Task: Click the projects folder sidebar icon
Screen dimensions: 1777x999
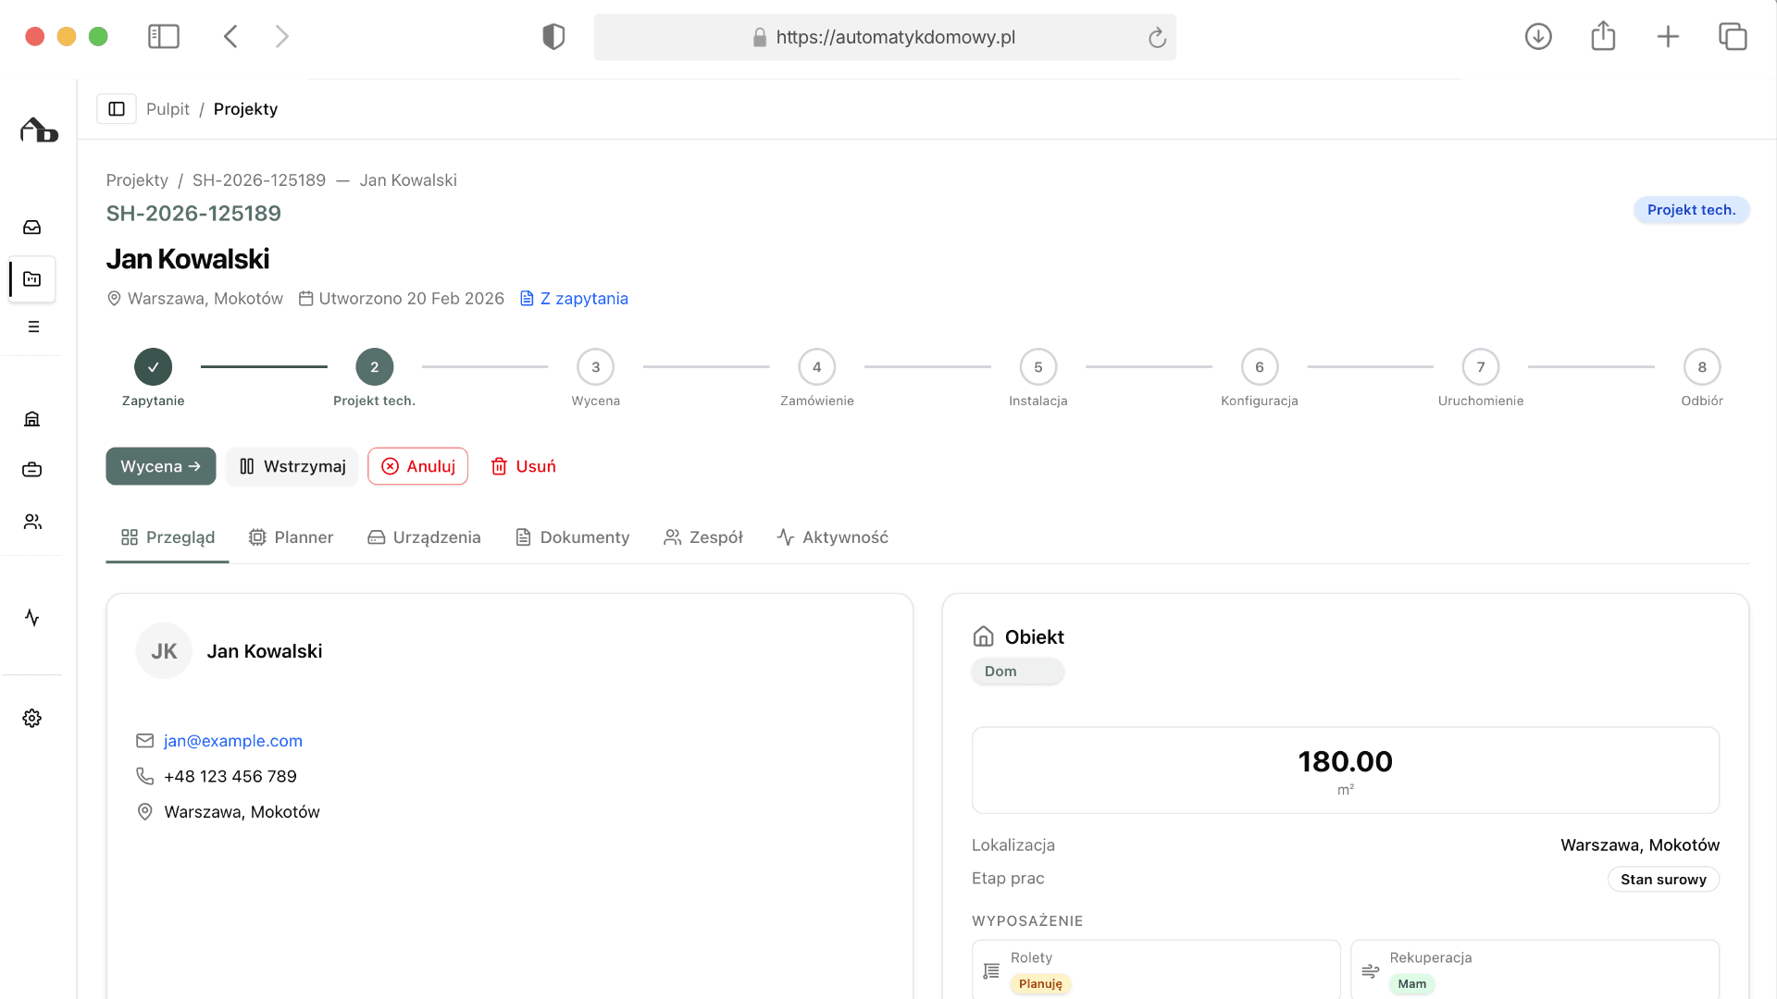Action: tap(32, 279)
